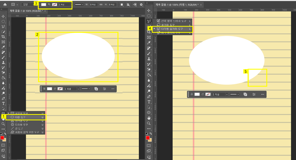Open more options in the right contextual bar

262,94
